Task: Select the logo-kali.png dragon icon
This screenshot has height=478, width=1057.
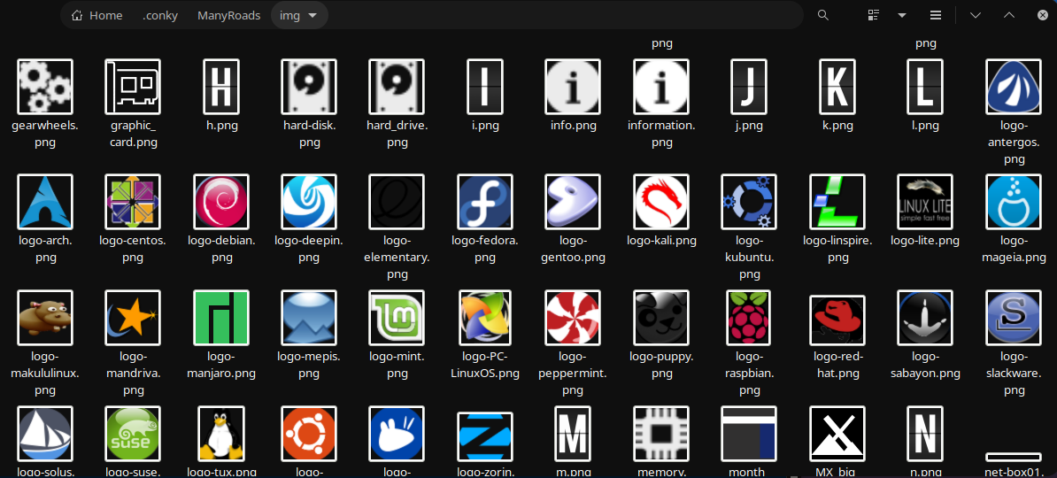Action: [x=661, y=202]
